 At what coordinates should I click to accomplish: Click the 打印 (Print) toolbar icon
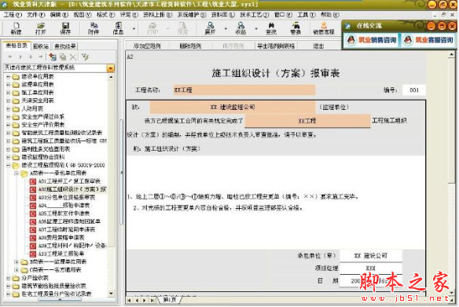coord(152,28)
